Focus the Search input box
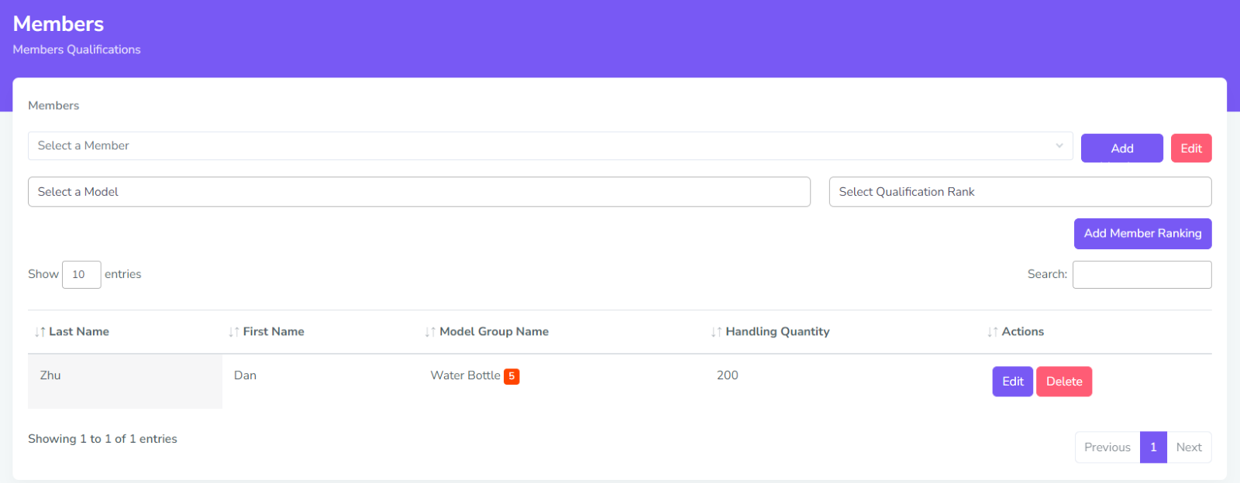The image size is (1240, 483). 1142,275
